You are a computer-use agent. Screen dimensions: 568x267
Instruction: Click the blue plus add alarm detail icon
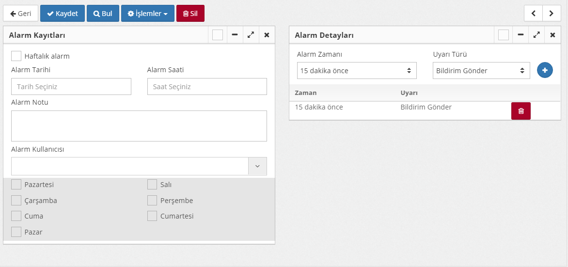click(x=545, y=71)
